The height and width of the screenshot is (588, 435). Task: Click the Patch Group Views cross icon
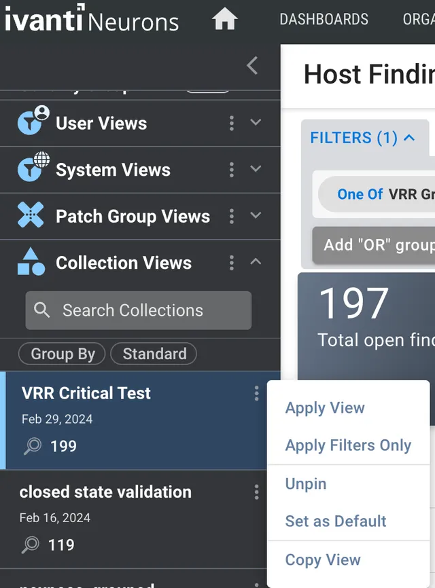tap(31, 215)
